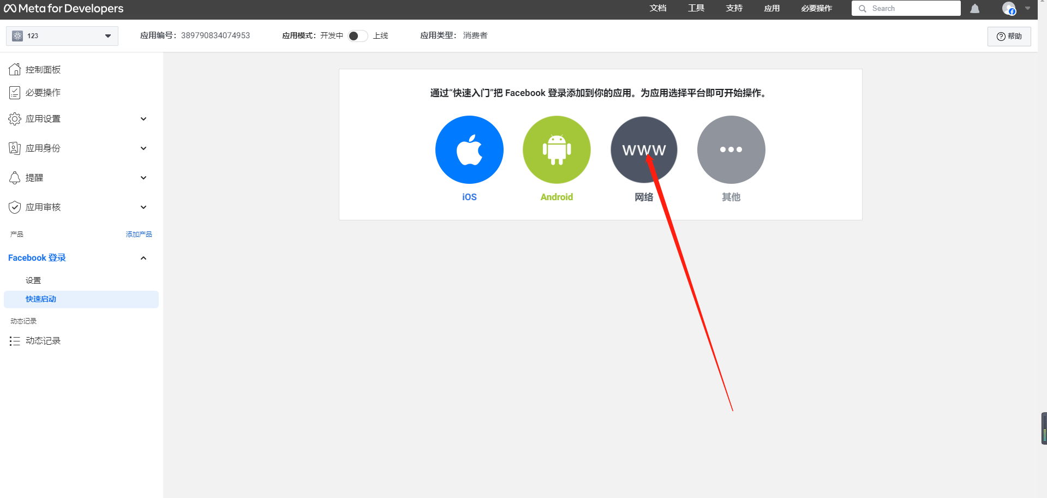Click the 应用审核 shield icon
This screenshot has height=498, width=1047.
[15, 207]
